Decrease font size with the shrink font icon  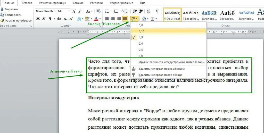(x=80, y=11)
